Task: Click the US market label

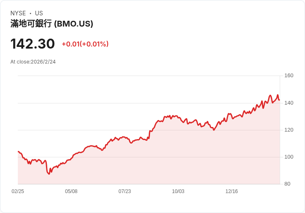Action: [x=39, y=13]
